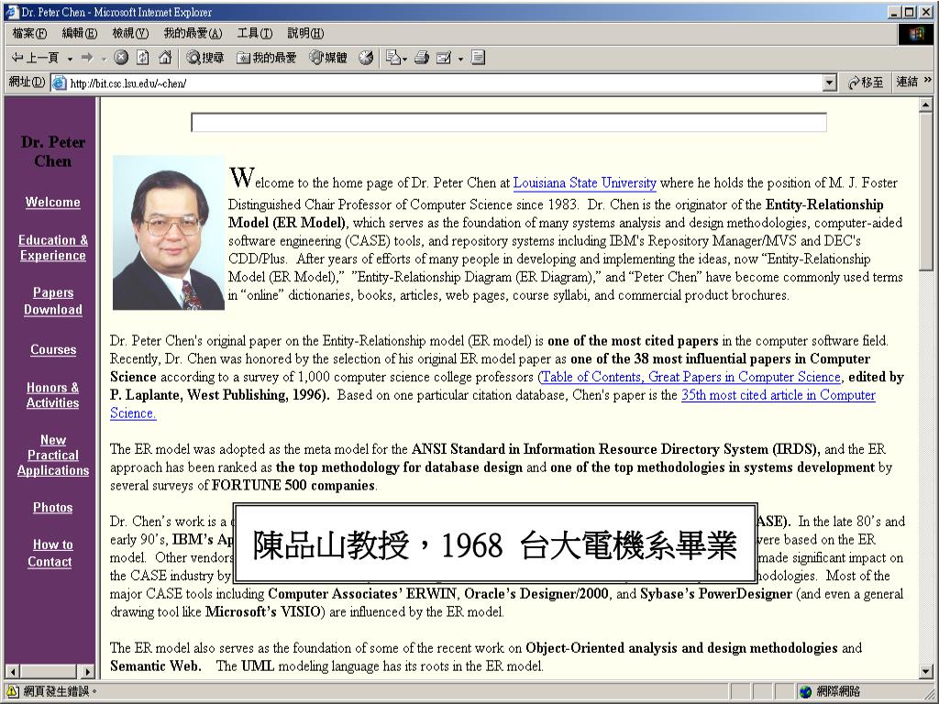939x704 pixels.
Task: Expand the edit icon dropdown arrow
Action: coord(460,59)
